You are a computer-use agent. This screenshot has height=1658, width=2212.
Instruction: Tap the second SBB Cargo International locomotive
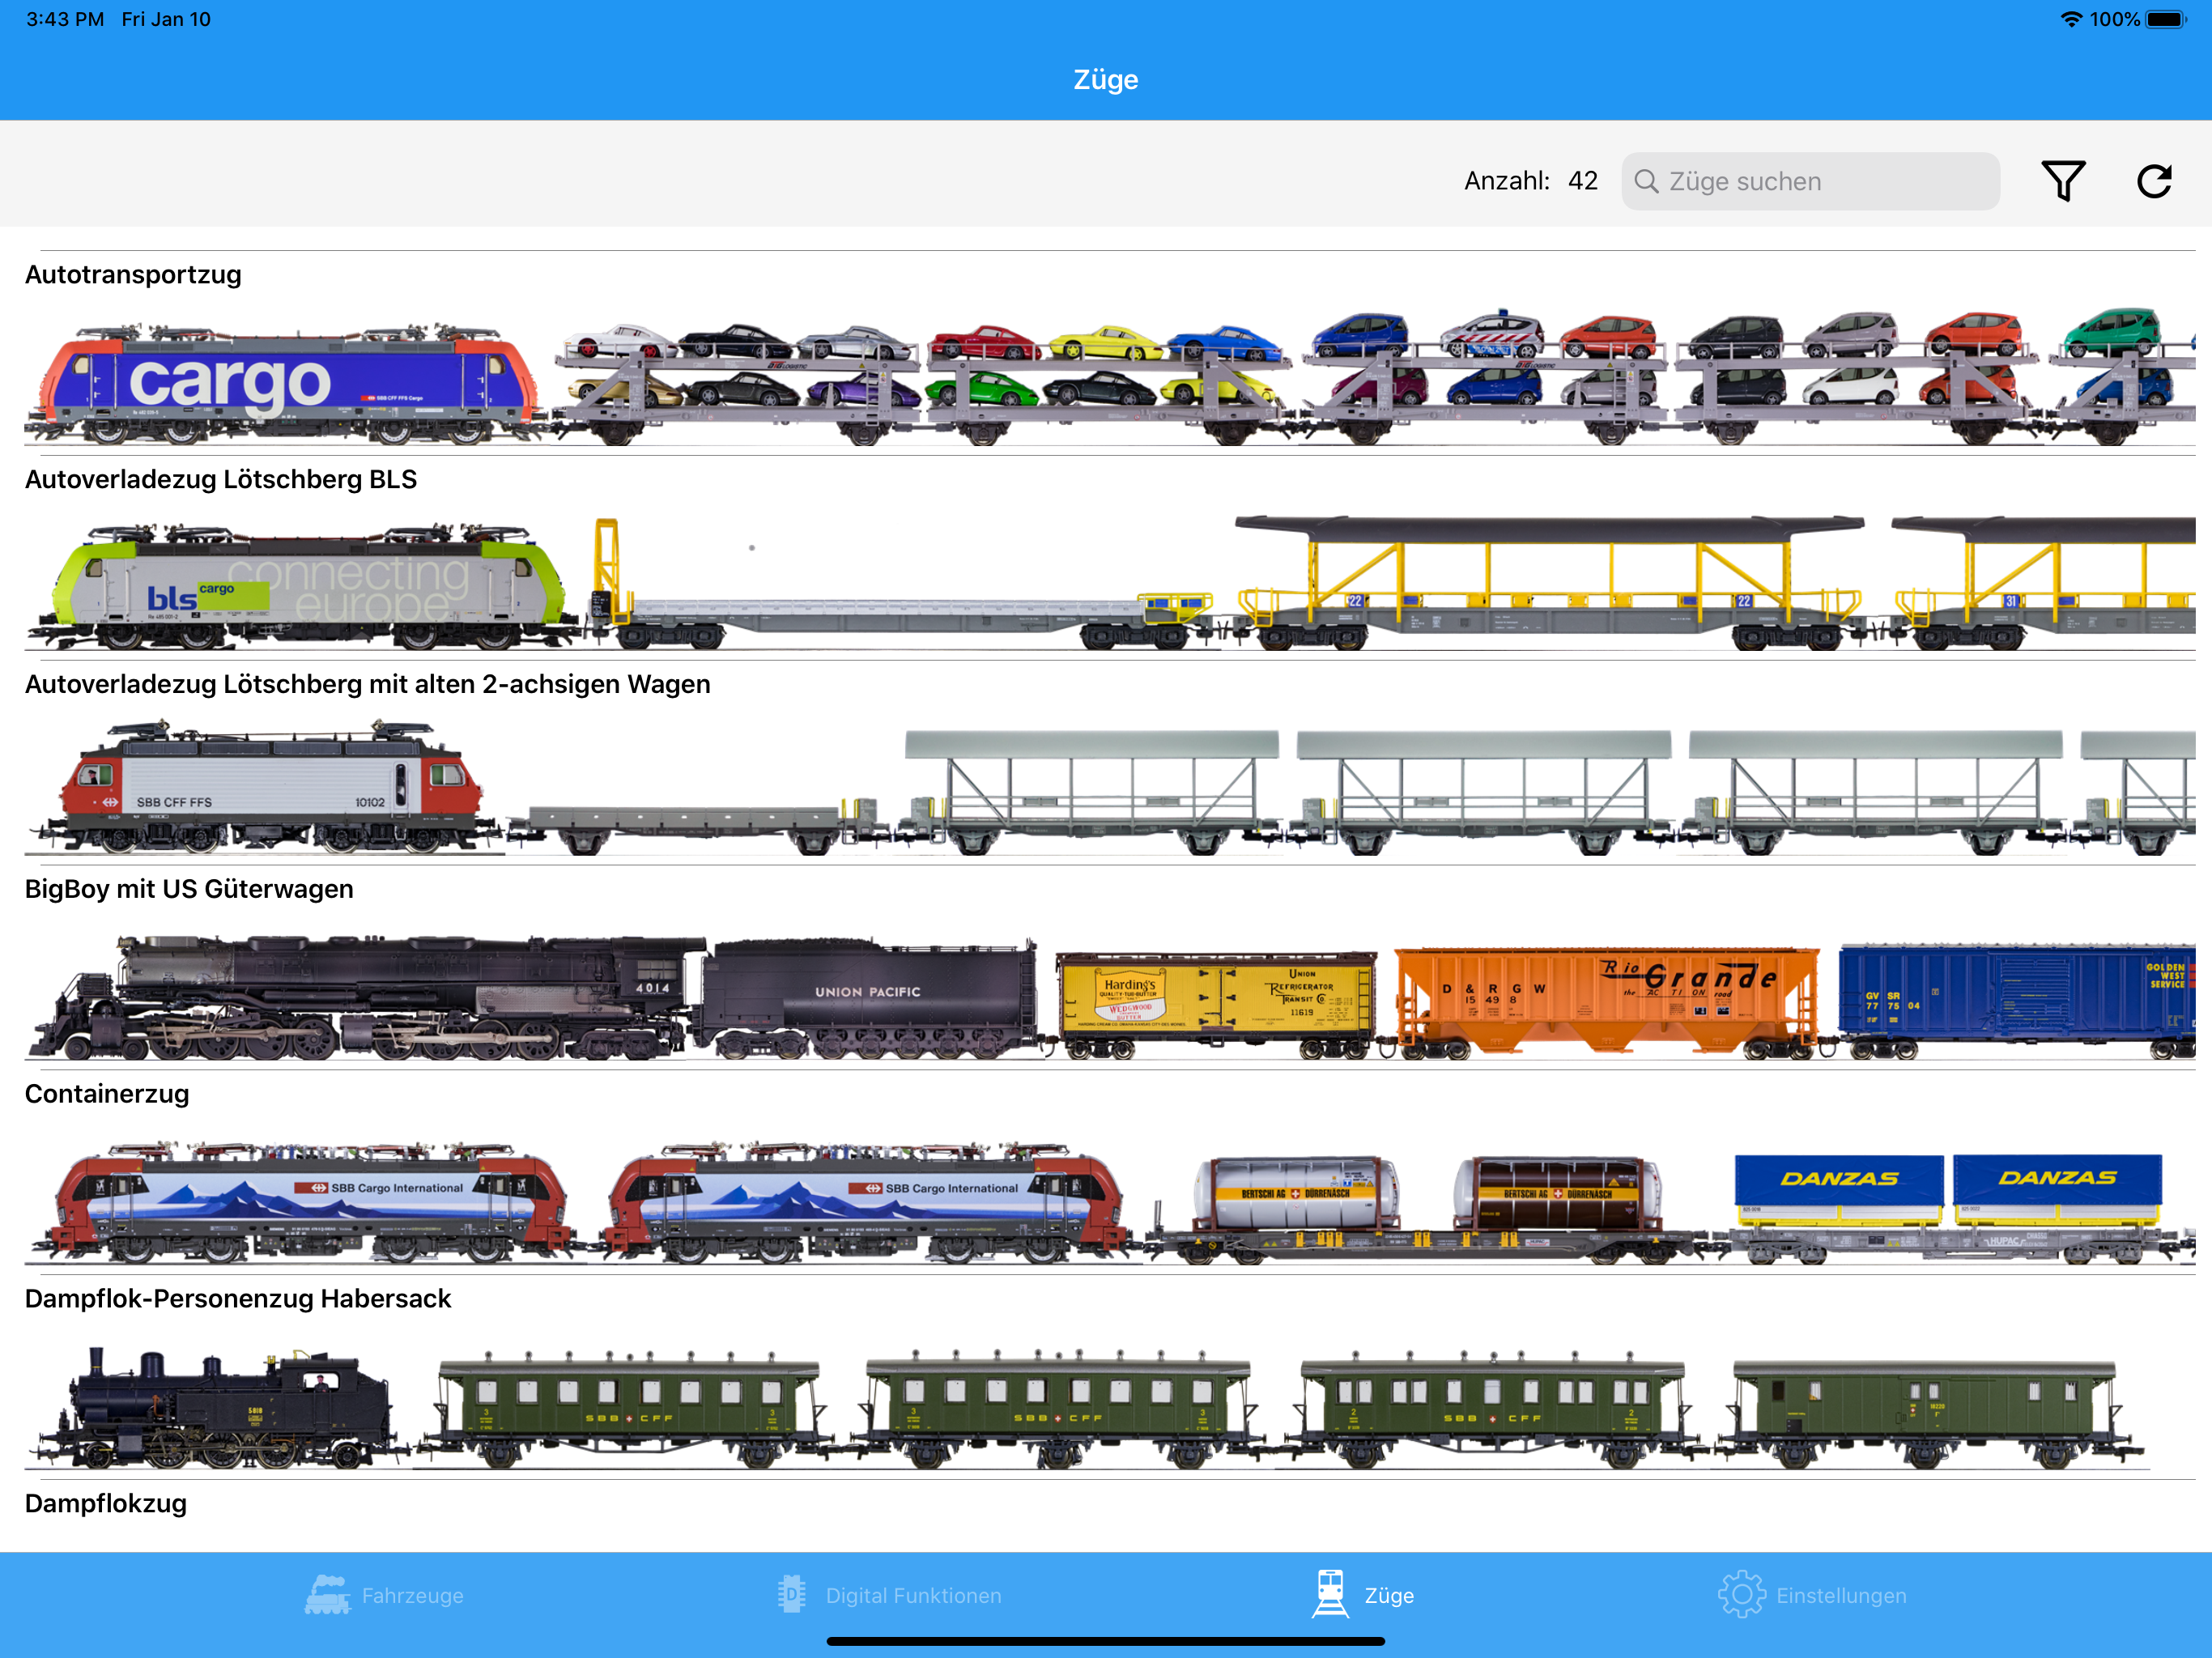(x=865, y=1202)
